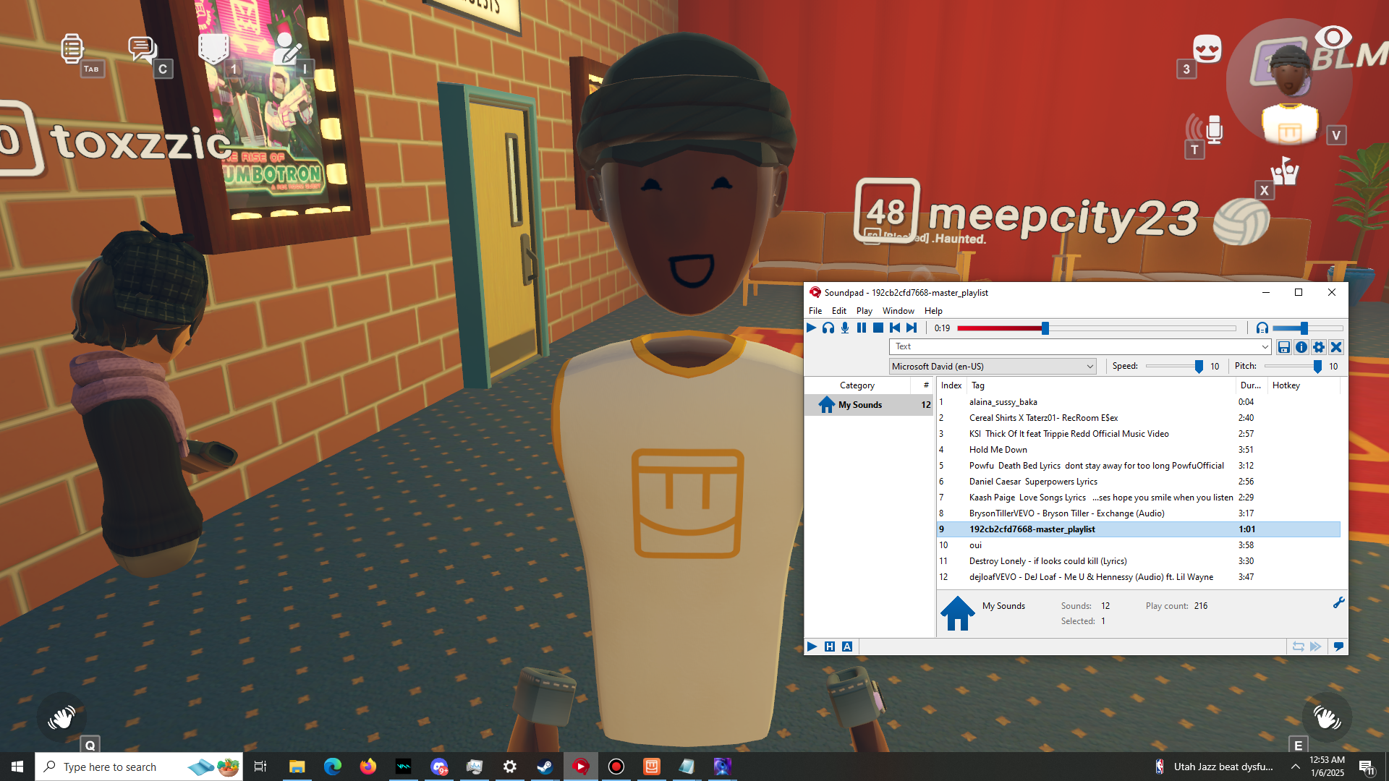
Task: Open the Play menu
Action: [864, 311]
